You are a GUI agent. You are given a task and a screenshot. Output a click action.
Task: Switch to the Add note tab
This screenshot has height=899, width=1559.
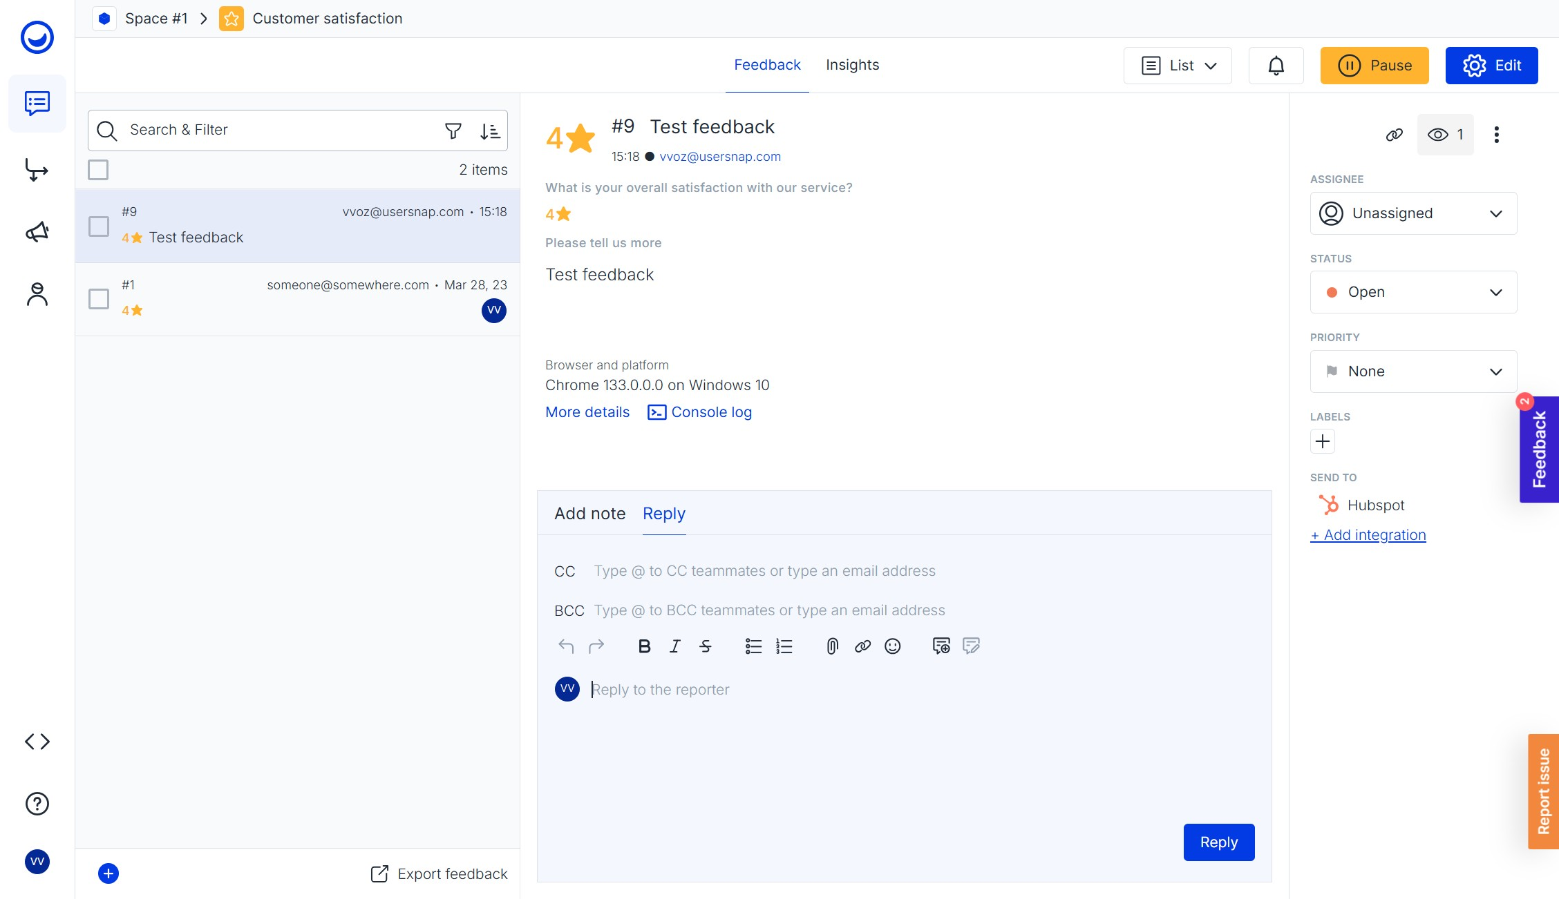[589, 514]
